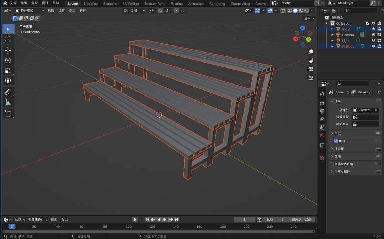The height and width of the screenshot is (239, 384).
Task: Open the Collection properties tab
Action: pos(322,146)
